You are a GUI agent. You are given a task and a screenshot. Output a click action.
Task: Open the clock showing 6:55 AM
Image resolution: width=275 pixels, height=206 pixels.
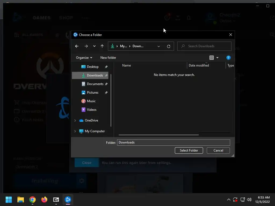coord(262,200)
